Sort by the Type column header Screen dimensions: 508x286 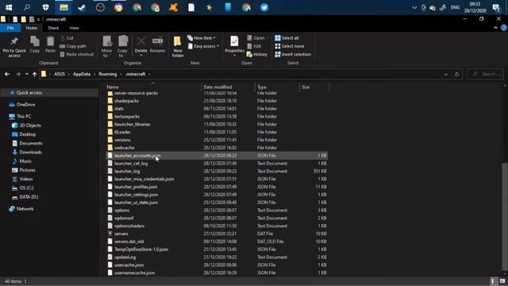pyautogui.click(x=277, y=87)
